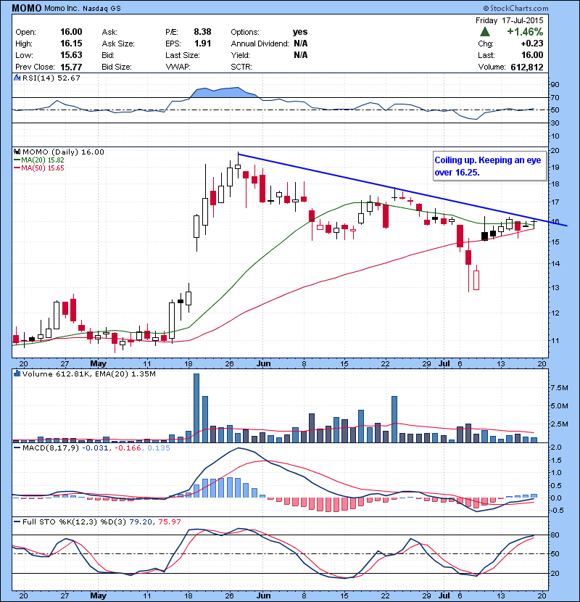Screen dimensions: 580x602
Task: Click the candlestick icon before MOMO (Daily)
Action: [17, 152]
